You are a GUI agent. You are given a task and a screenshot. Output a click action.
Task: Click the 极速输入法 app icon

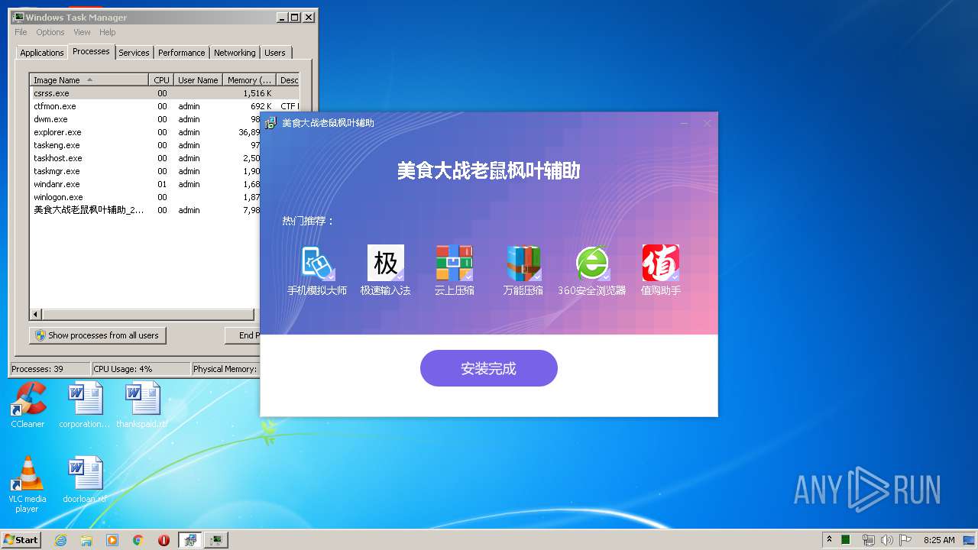tap(386, 264)
